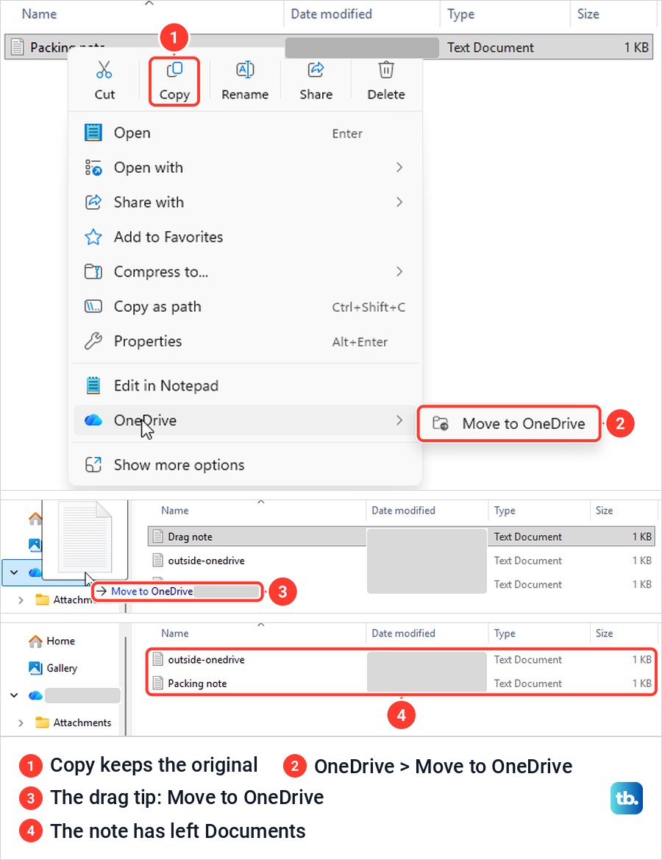The width and height of the screenshot is (662, 860).
Task: Select outside-onedrive file above Packing note
Action: (x=206, y=659)
